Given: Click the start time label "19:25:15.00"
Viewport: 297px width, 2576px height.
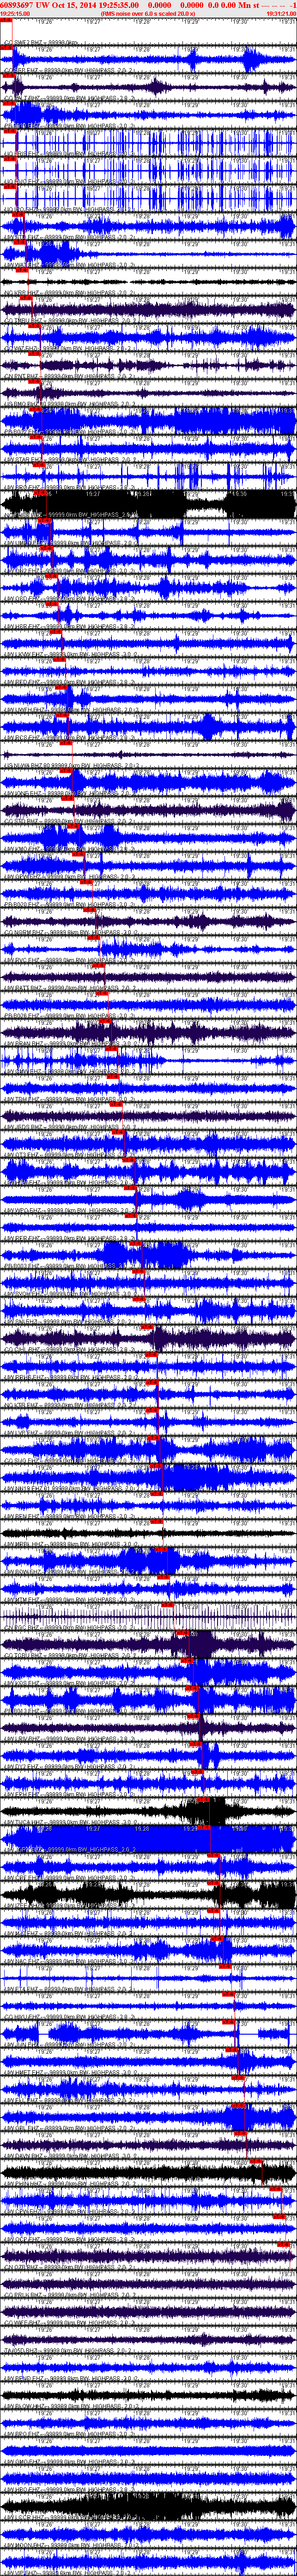Looking at the screenshot, I should [14, 14].
